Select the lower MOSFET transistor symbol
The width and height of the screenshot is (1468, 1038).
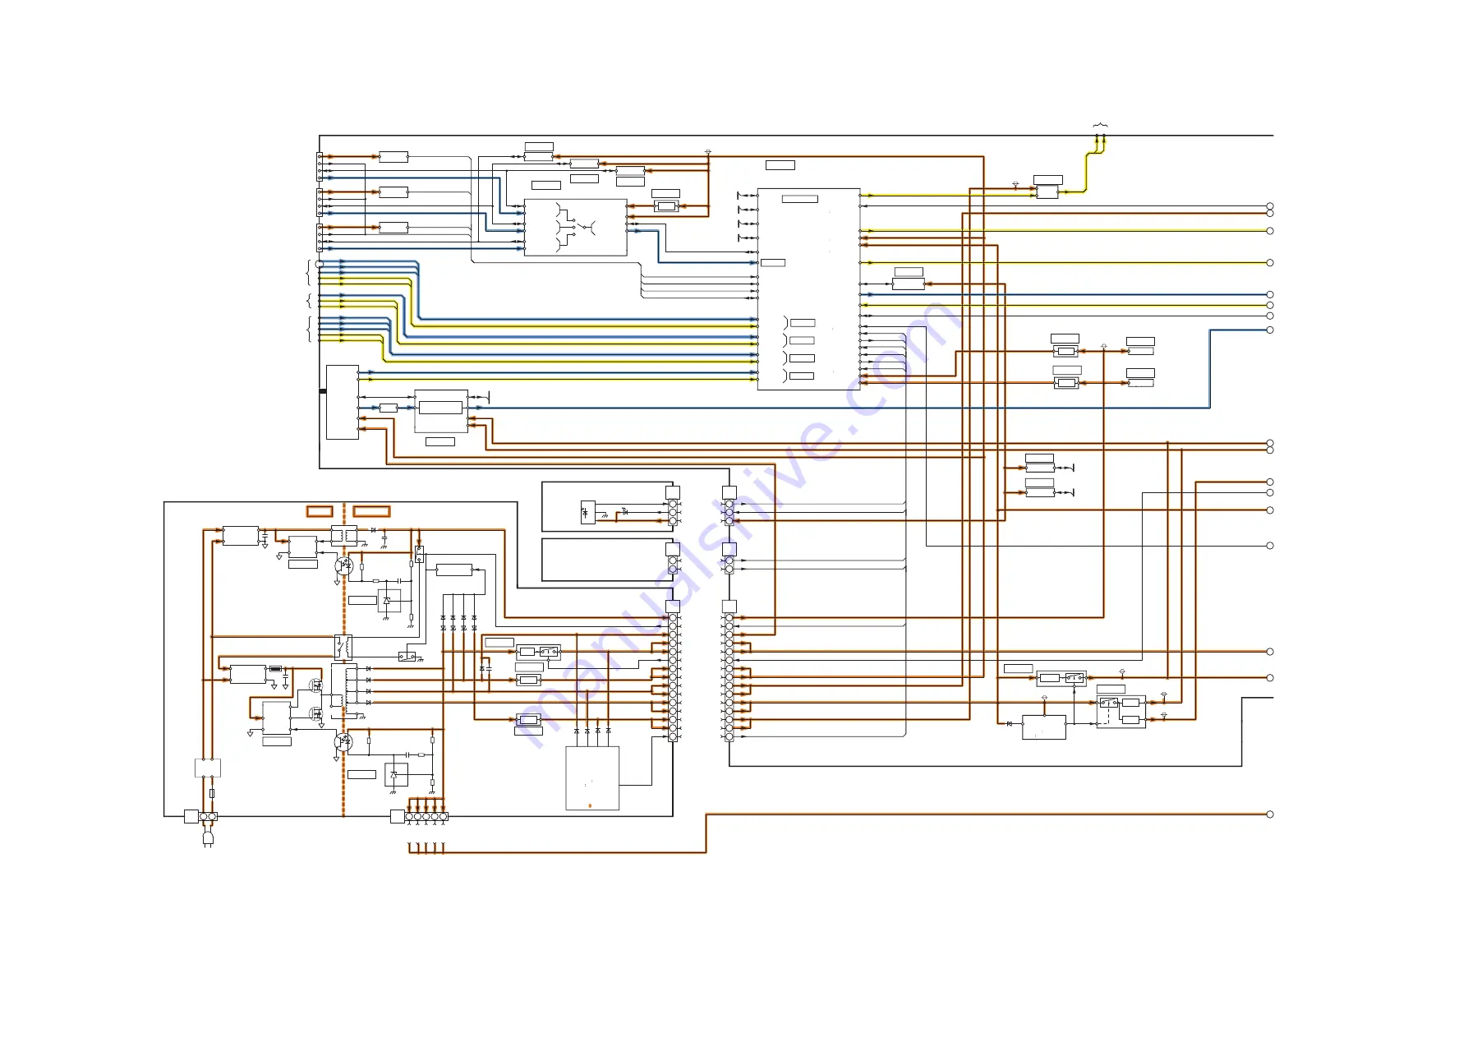pos(316,713)
